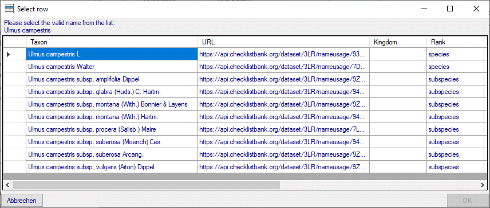Select subsp. procera (Salisb.) Maire taxon
Viewport: 490px width, 208px height.
tap(112, 129)
